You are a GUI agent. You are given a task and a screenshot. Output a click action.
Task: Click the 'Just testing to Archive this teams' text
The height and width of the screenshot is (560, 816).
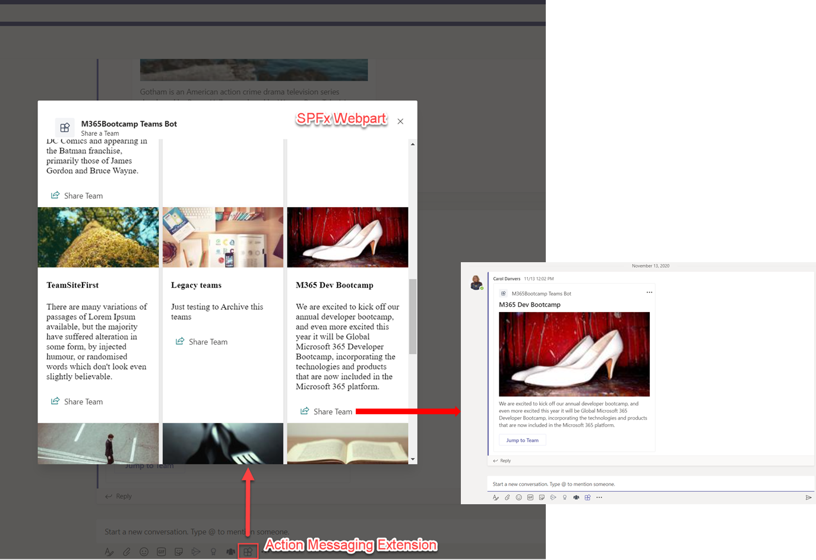coord(217,311)
